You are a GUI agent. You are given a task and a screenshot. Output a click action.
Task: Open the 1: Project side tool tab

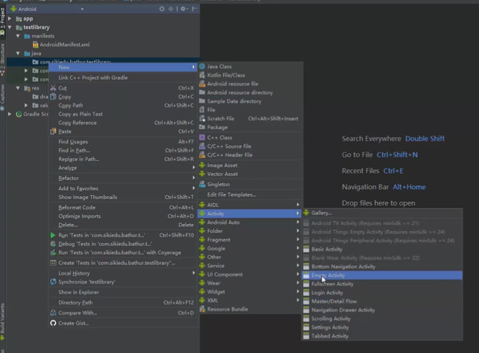3,21
